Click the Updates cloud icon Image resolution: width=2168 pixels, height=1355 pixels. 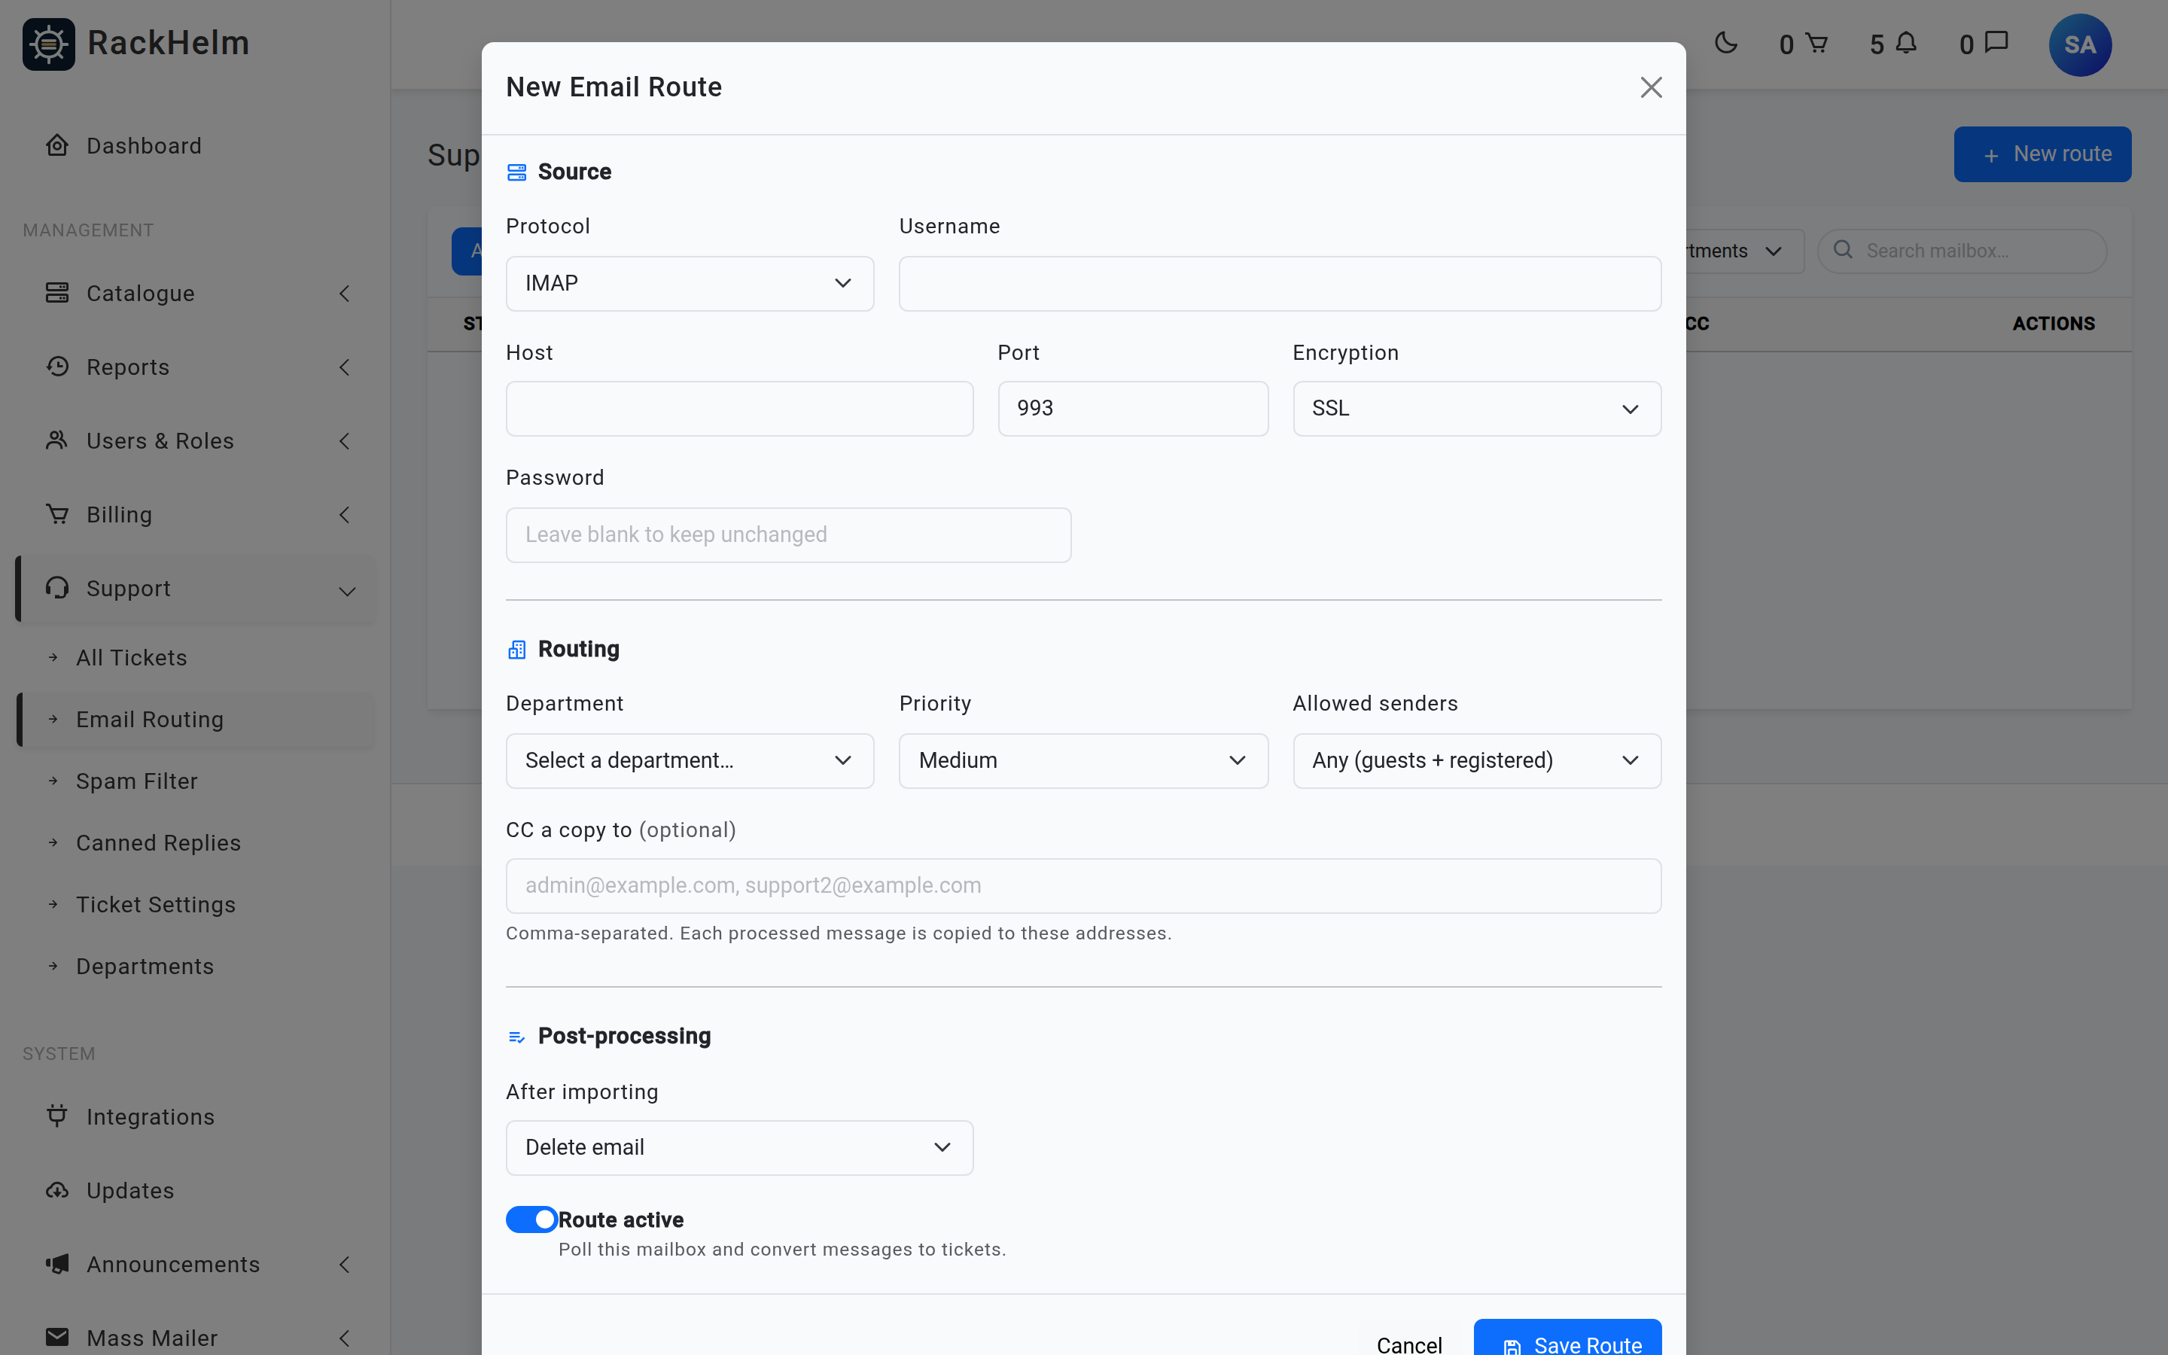[57, 1190]
